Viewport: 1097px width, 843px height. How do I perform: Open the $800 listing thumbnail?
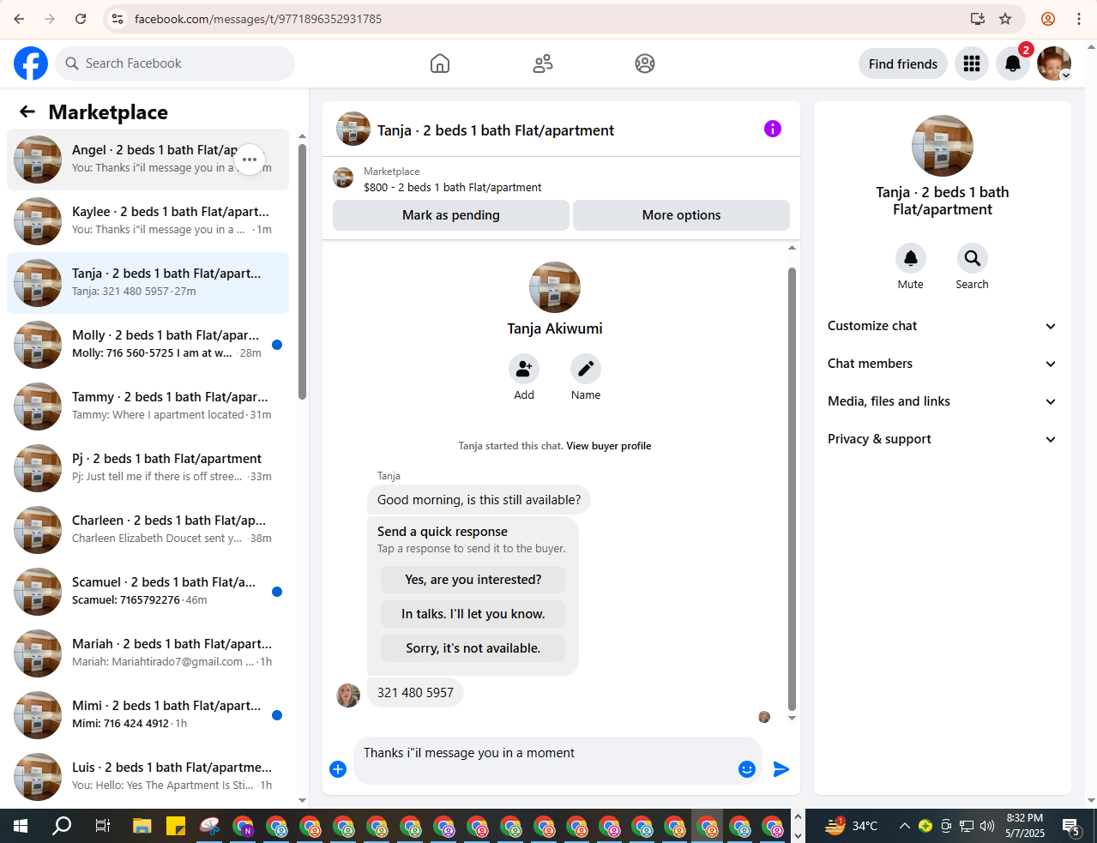click(x=343, y=178)
